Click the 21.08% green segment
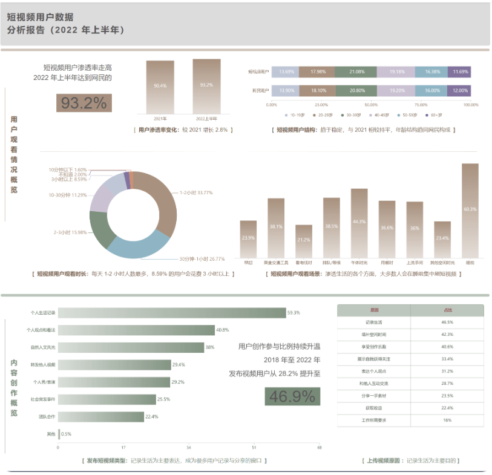The height and width of the screenshot is (475, 492). click(356, 72)
